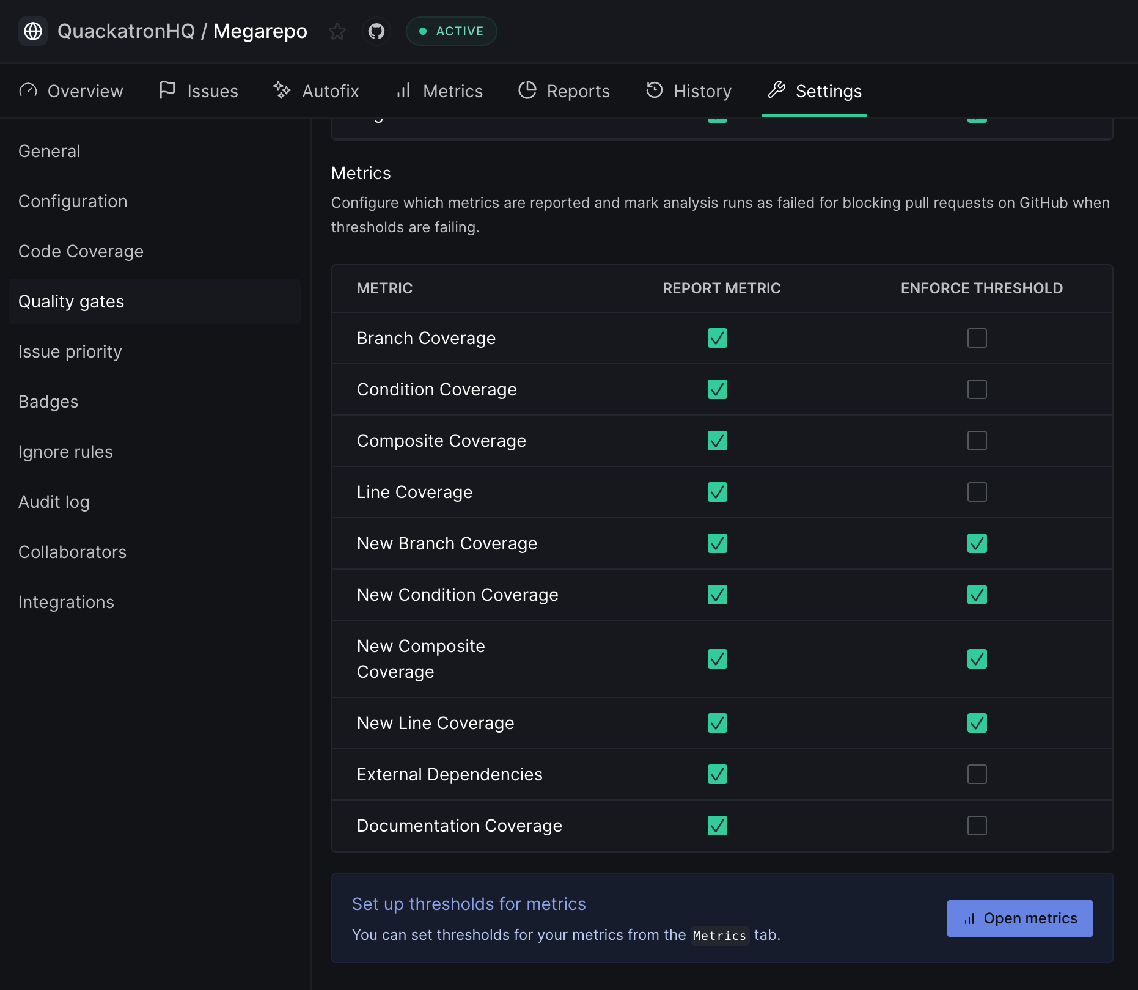Open the Audit log section

[54, 502]
